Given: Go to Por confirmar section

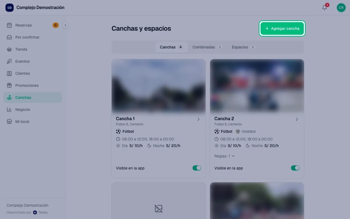Looking at the screenshot, I should click(x=33, y=37).
